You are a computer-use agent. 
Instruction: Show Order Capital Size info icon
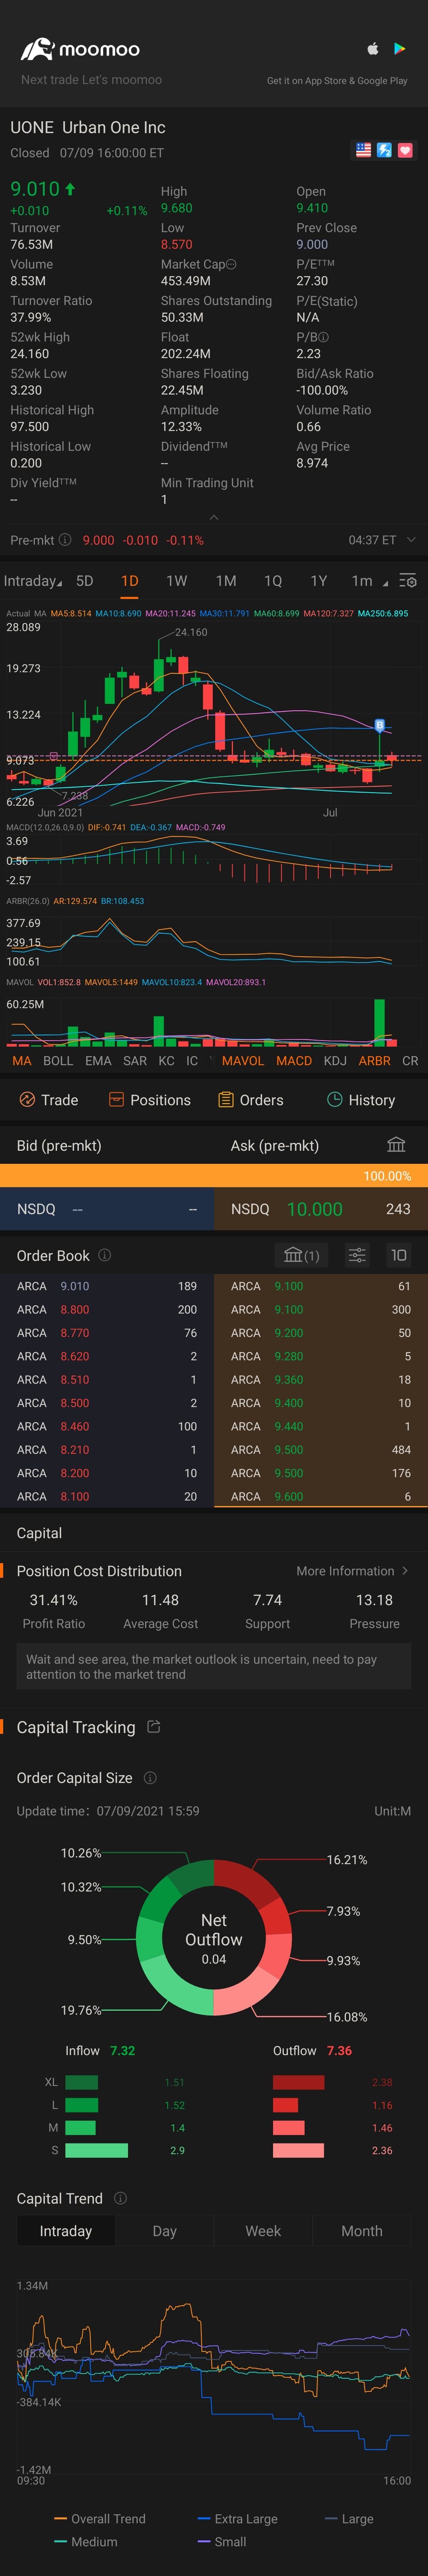click(x=150, y=1778)
